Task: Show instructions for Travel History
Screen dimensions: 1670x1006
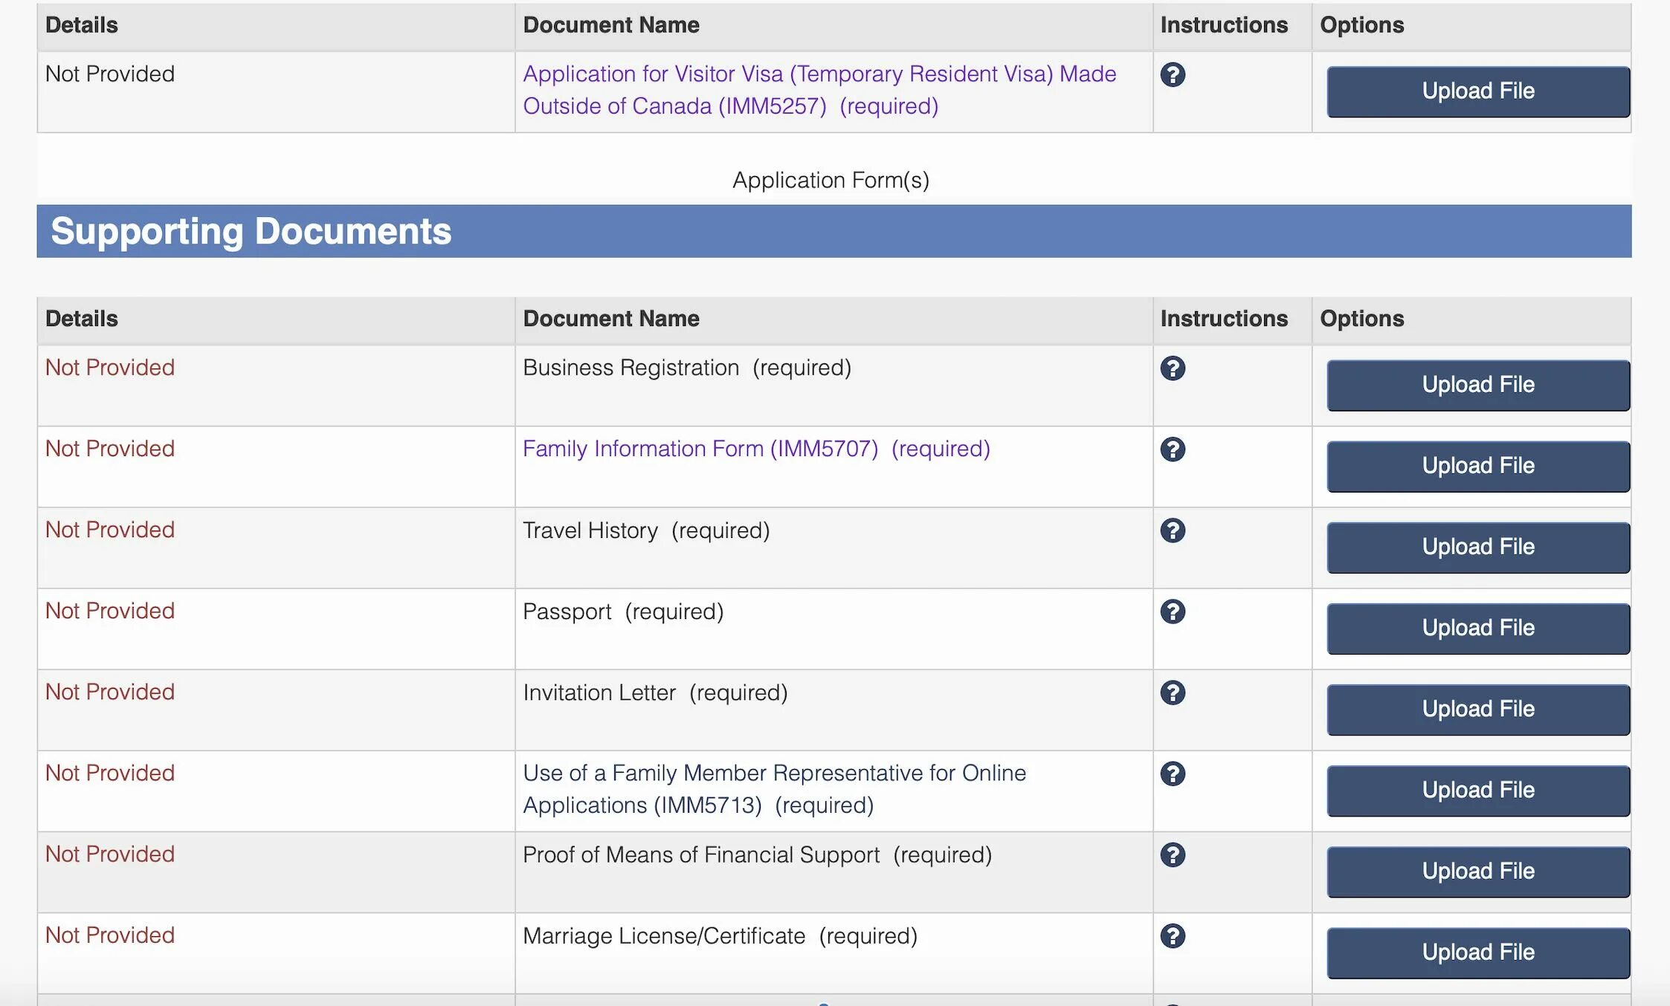Action: pyautogui.click(x=1173, y=530)
